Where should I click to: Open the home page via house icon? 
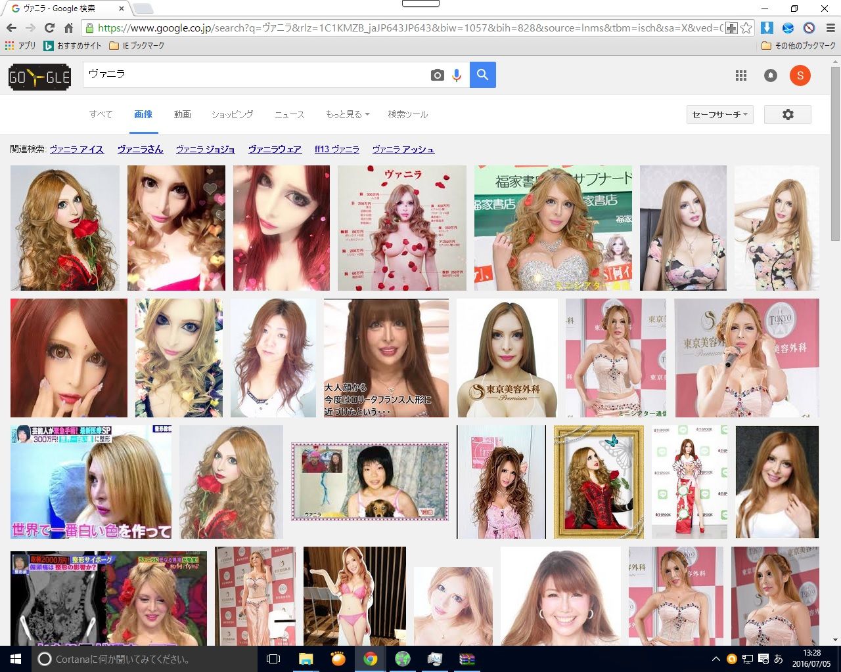click(x=68, y=28)
